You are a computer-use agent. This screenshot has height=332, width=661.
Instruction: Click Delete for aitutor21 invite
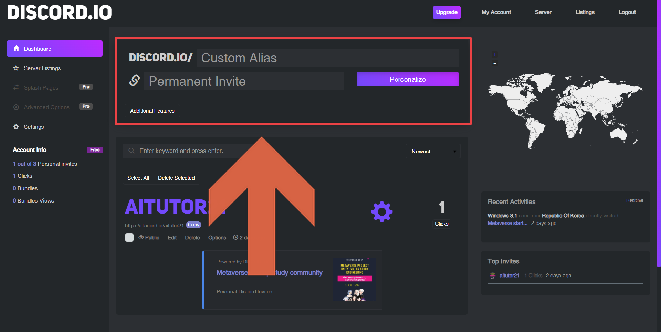click(x=192, y=238)
